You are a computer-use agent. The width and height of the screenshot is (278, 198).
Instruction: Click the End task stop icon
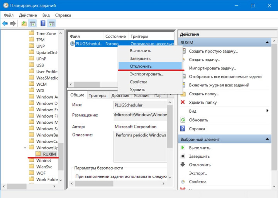[x=183, y=156]
